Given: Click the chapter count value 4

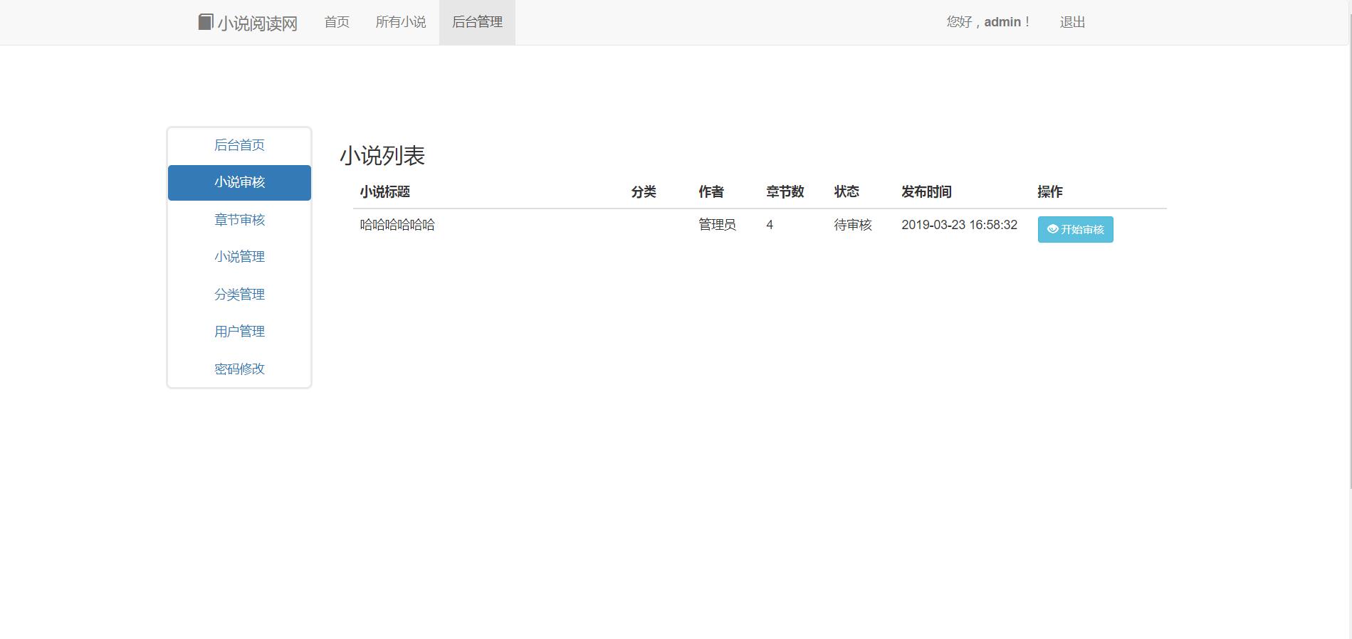Looking at the screenshot, I should (770, 225).
